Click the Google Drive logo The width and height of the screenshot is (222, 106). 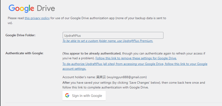point(32,9)
